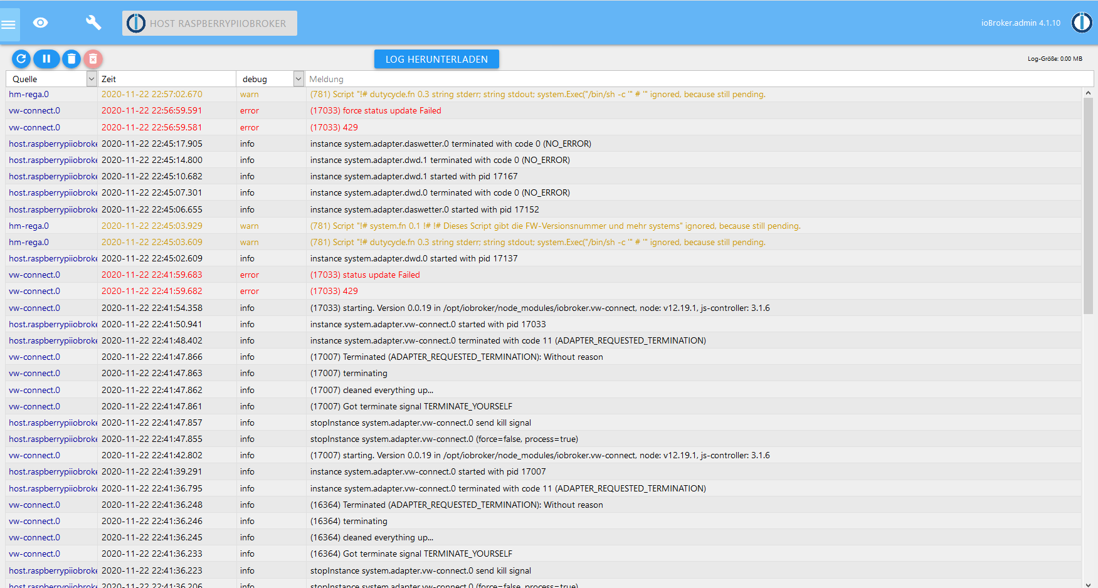Click timestamp 2020-11-22 22:41:47.857
Image resolution: width=1098 pixels, height=588 pixels.
pos(152,423)
